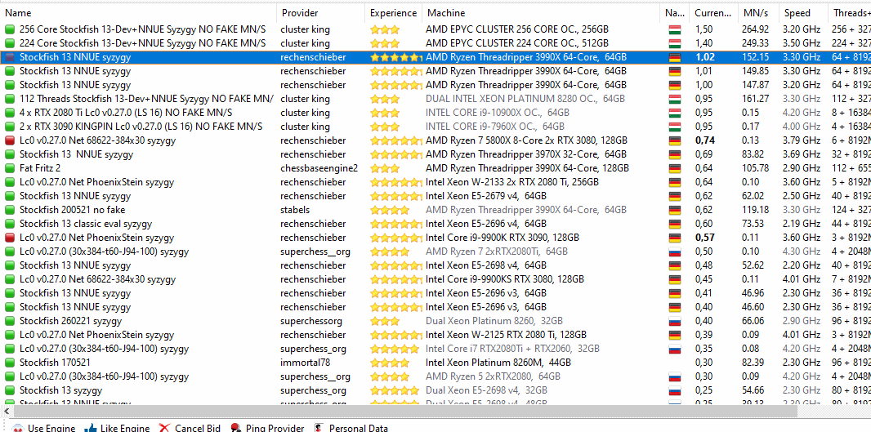The image size is (871, 432).
Task: Click Hungarian flag in 2 x RTX 3090 KINGPIN row
Action: tap(674, 127)
